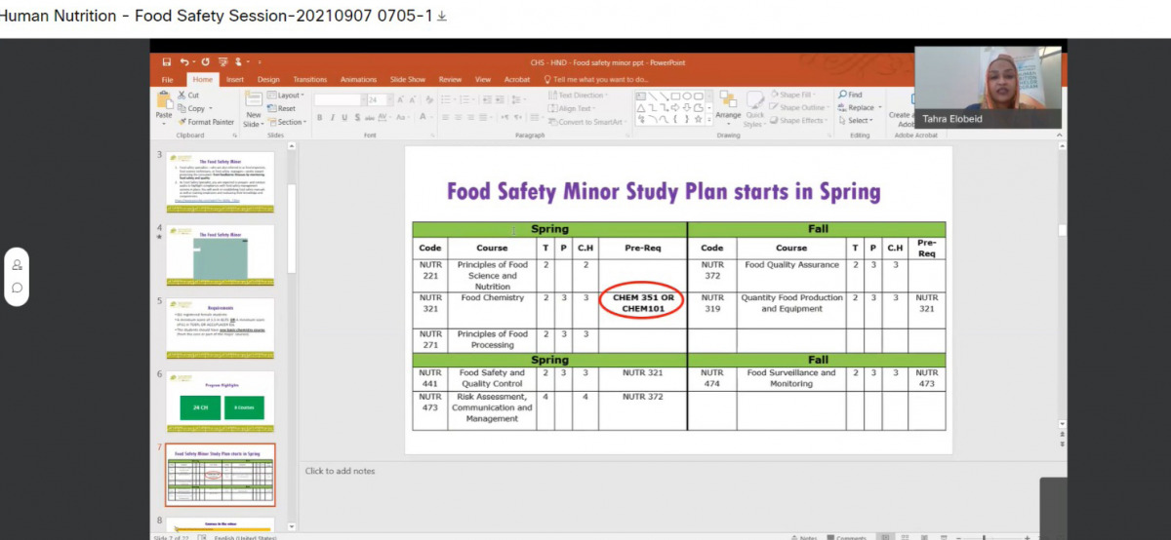Toggle Bold text formatting
The height and width of the screenshot is (540, 1171).
pos(319,118)
